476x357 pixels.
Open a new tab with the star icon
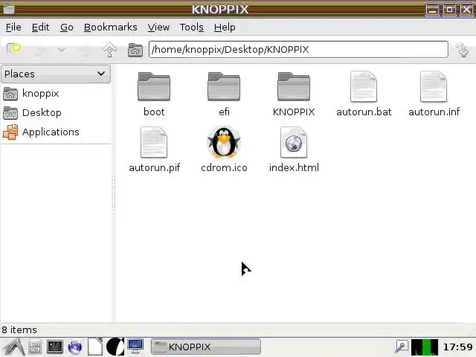[x=14, y=49]
